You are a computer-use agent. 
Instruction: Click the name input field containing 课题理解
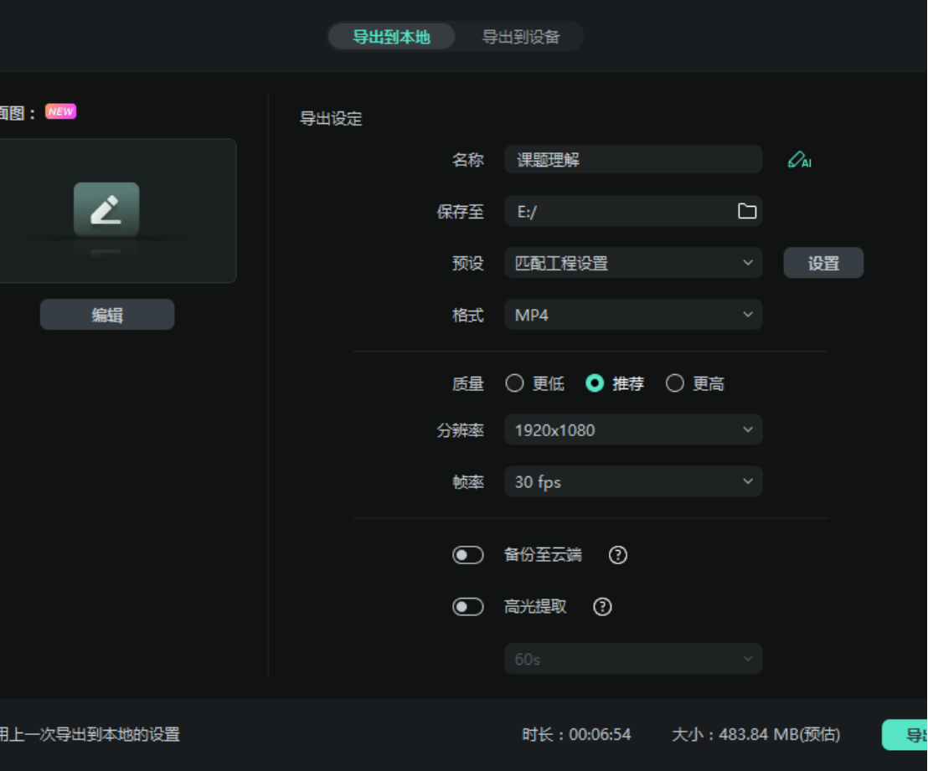coord(633,159)
